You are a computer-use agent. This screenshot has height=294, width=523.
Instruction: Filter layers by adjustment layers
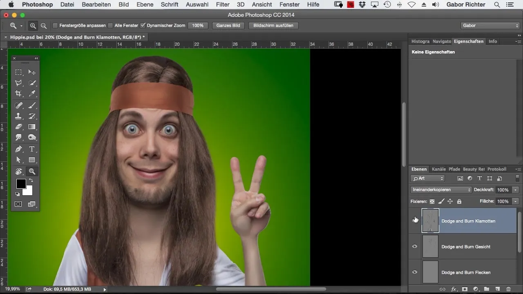(x=470, y=178)
